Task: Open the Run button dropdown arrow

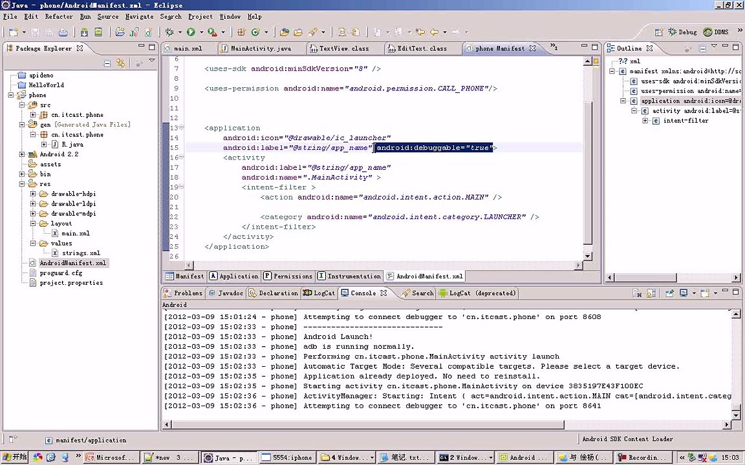Action: (x=200, y=32)
